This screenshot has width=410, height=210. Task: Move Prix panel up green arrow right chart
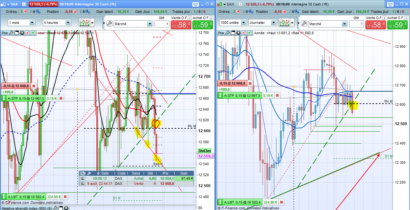250,33
